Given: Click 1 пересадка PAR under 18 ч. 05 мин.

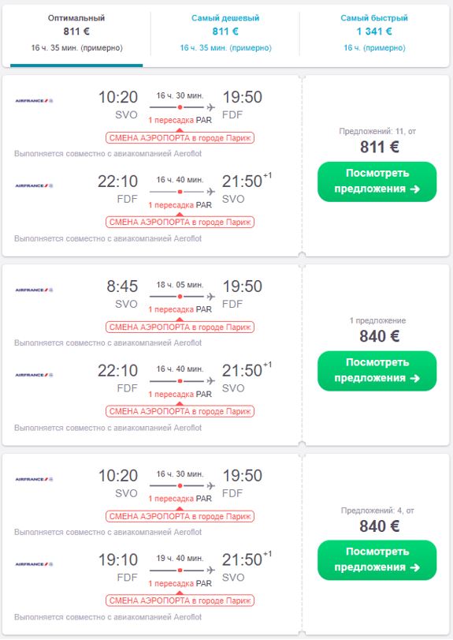Looking at the screenshot, I should 180,309.
